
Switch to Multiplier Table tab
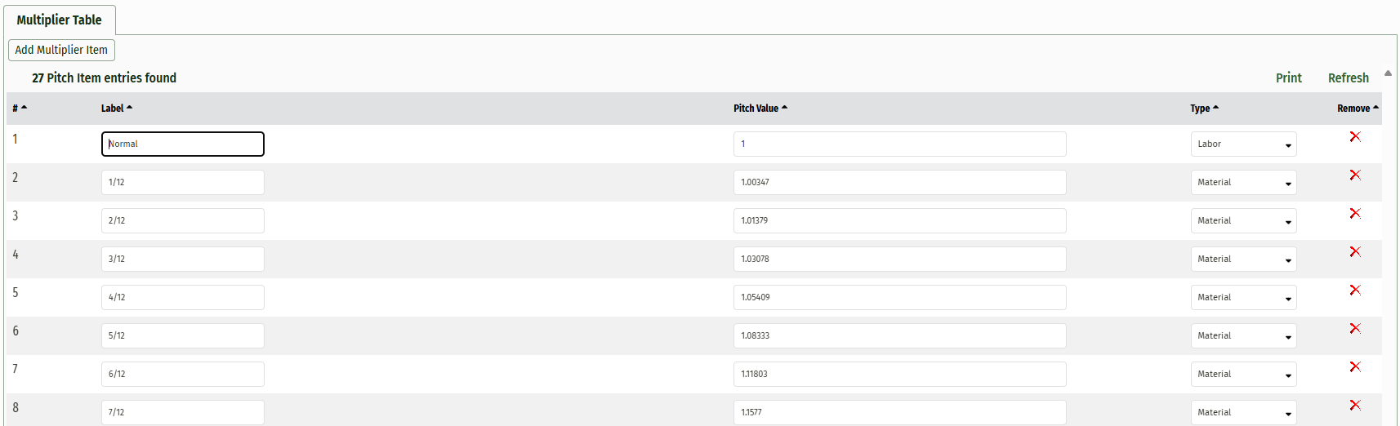(60, 20)
